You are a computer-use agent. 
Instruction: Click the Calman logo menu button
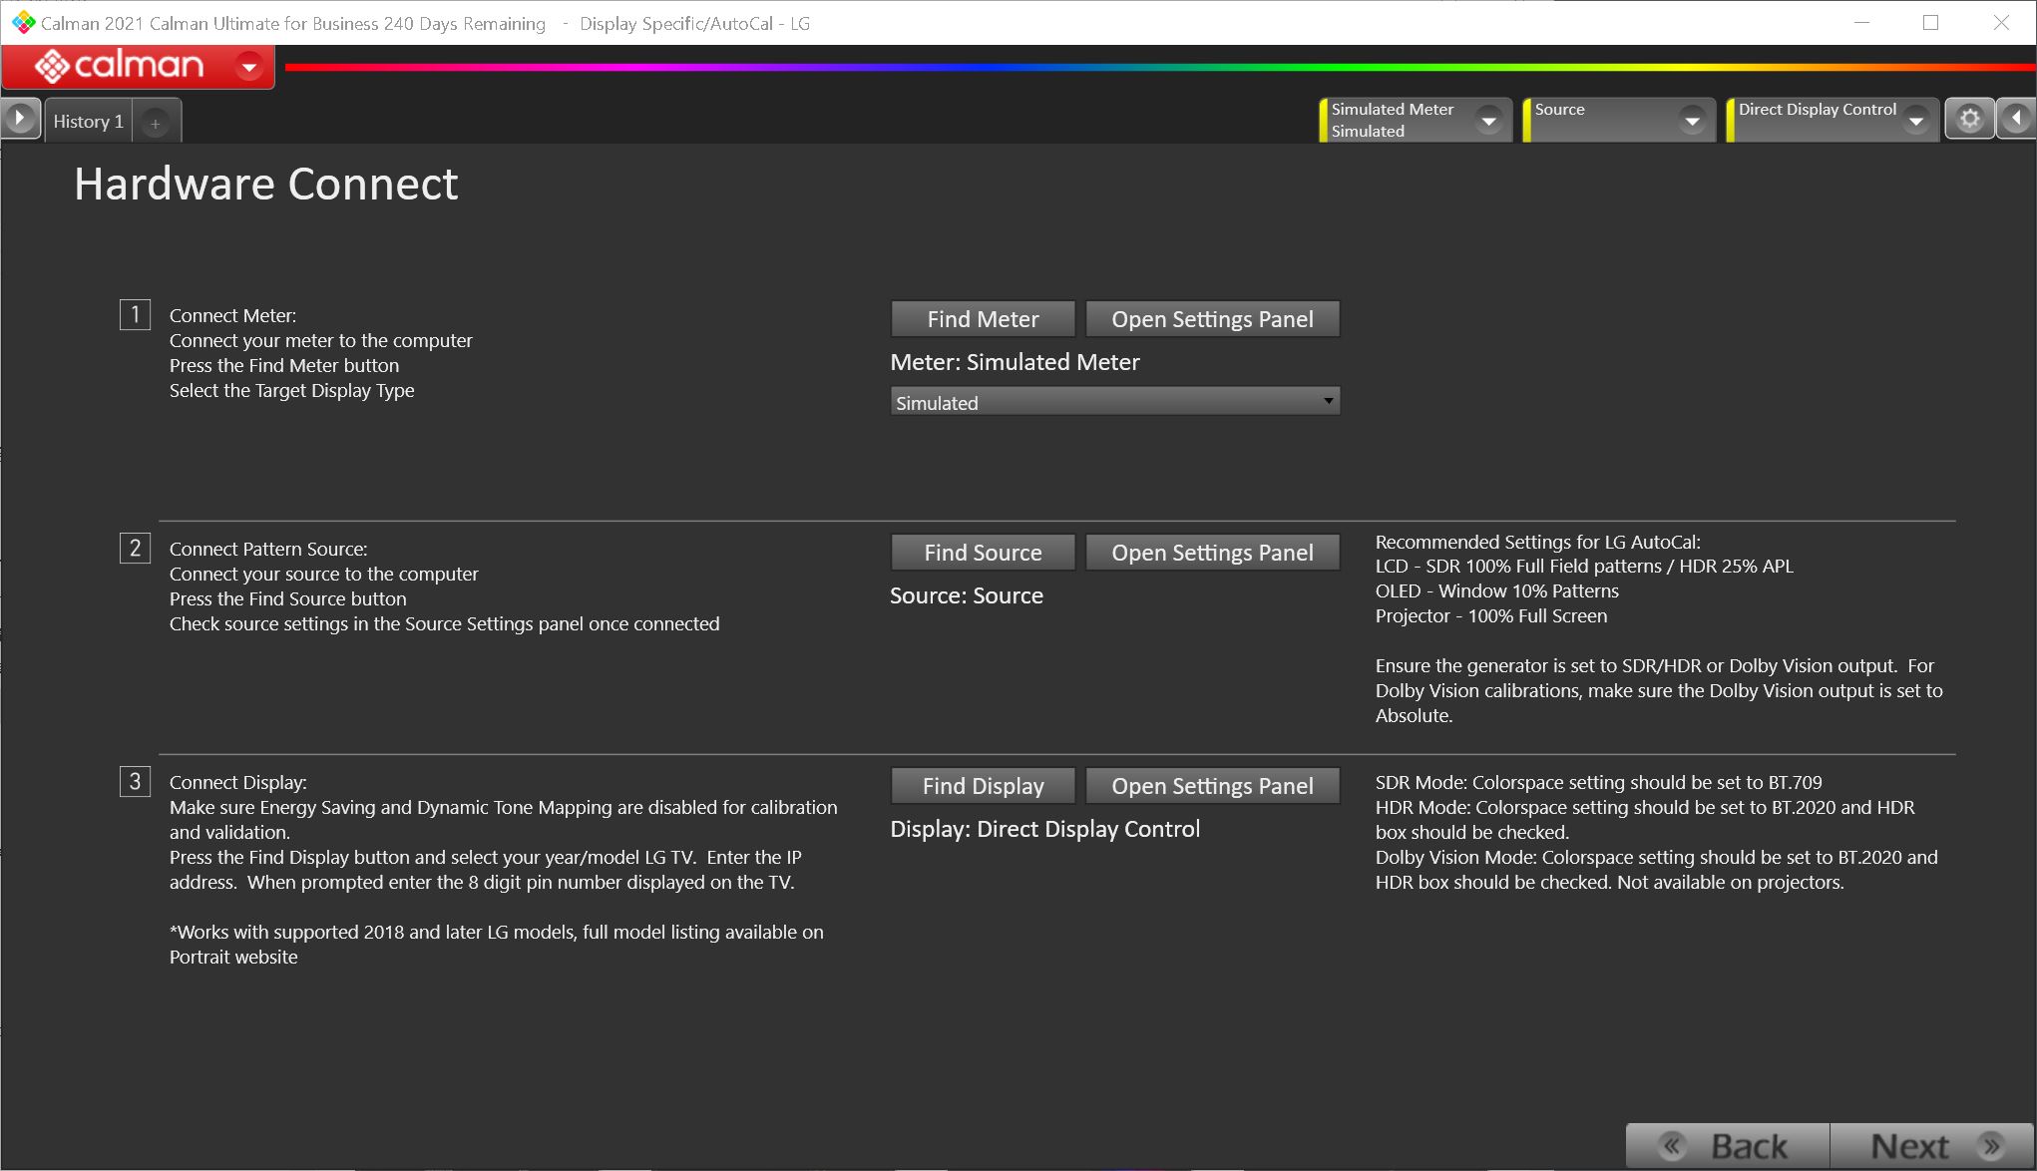point(120,66)
